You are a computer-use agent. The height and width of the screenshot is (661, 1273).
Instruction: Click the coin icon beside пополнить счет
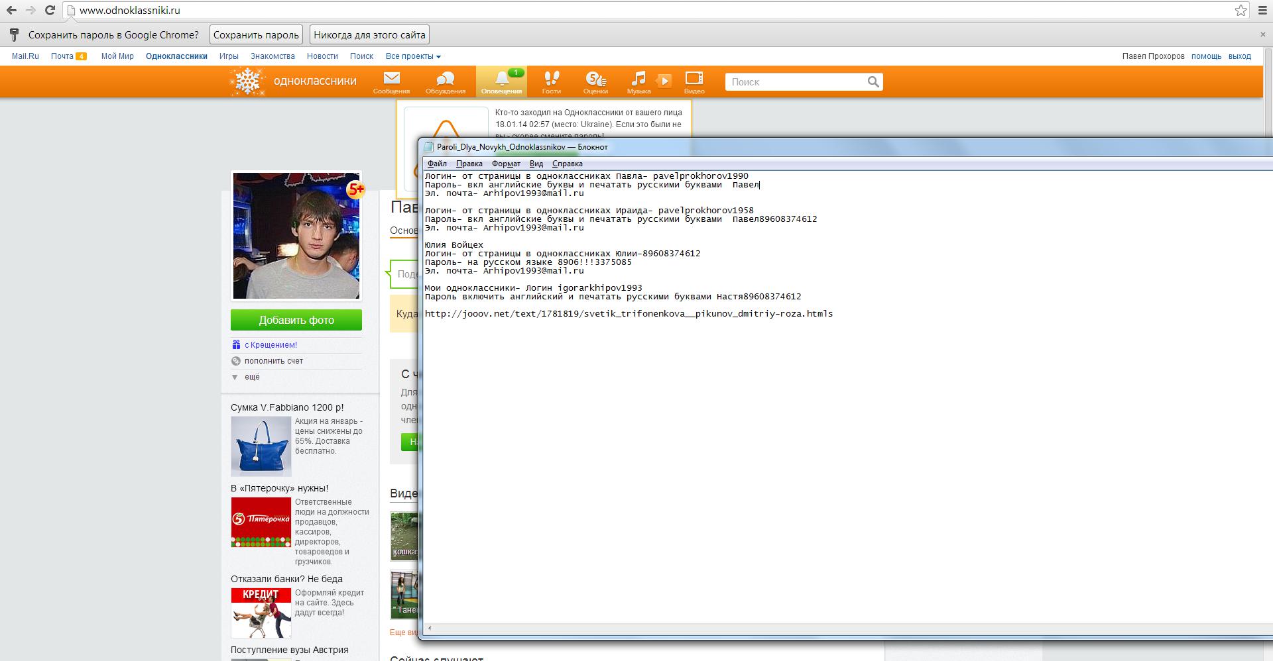(236, 361)
